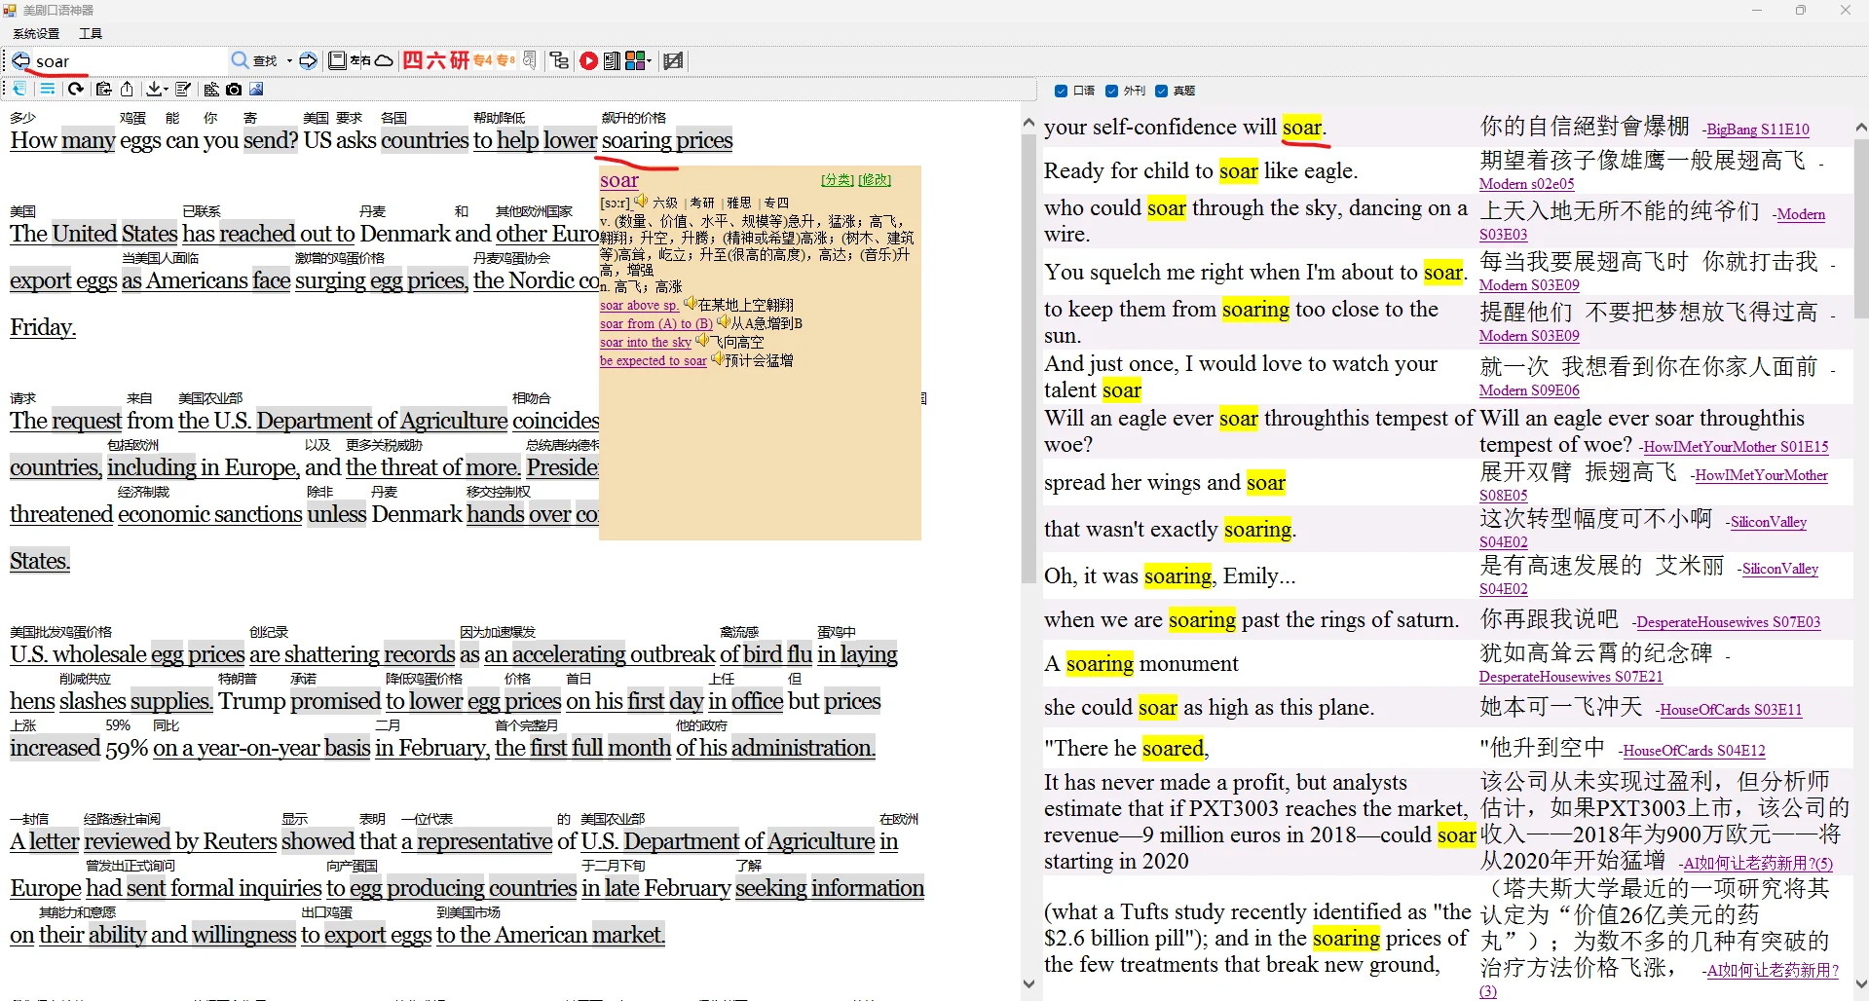Select the red 研 level button
Viewport: 1869px width, 1001px height.
pyautogui.click(x=460, y=60)
